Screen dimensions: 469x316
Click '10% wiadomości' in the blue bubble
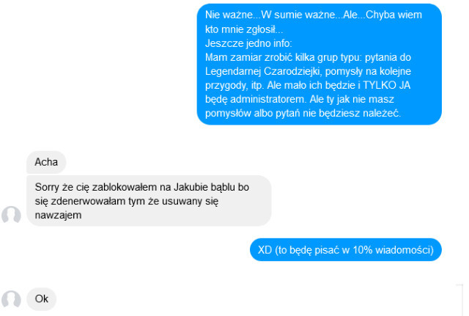[x=393, y=249]
